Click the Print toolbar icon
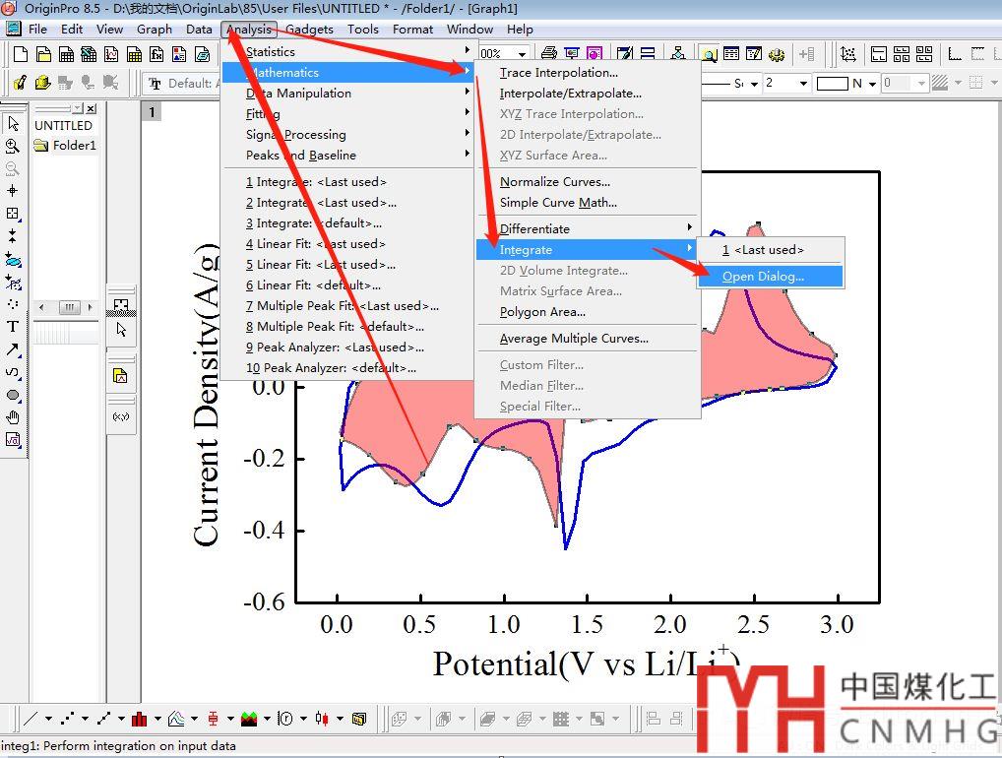The height and width of the screenshot is (758, 1002). 549,54
